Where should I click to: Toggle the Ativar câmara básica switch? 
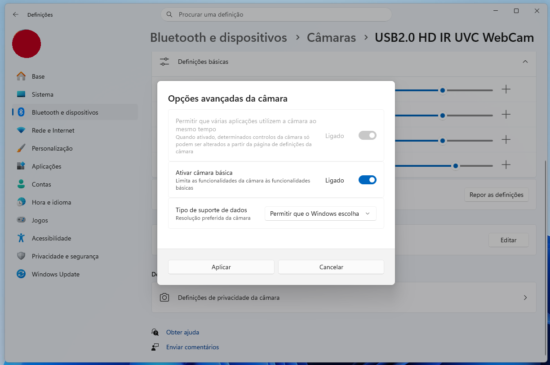[x=367, y=180]
